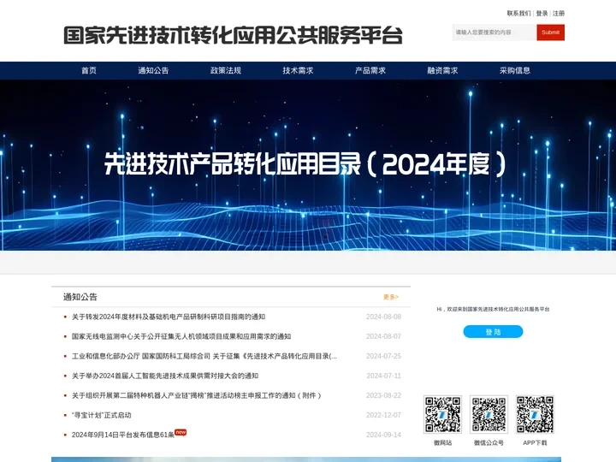
Task: Click the red Submit search button
Action: pos(550,33)
